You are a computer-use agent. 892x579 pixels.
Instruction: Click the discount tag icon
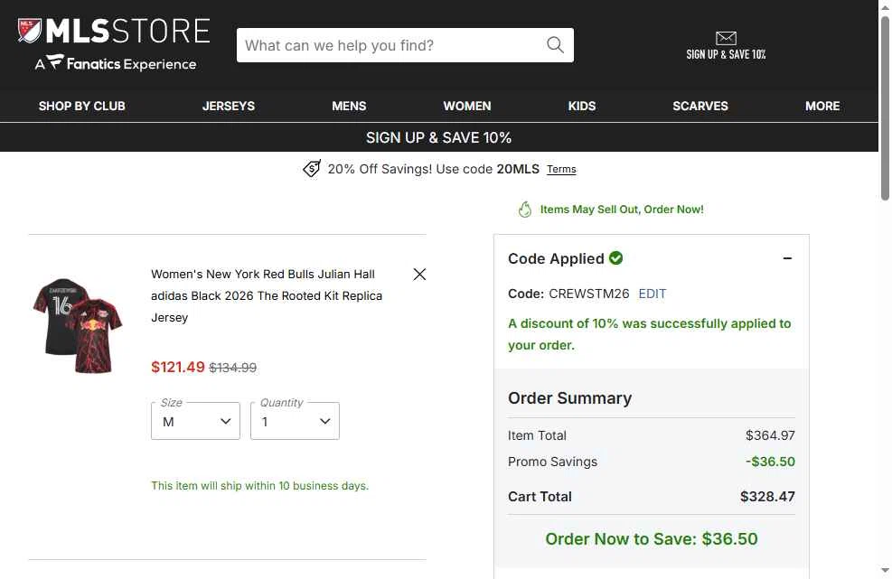pos(312,168)
